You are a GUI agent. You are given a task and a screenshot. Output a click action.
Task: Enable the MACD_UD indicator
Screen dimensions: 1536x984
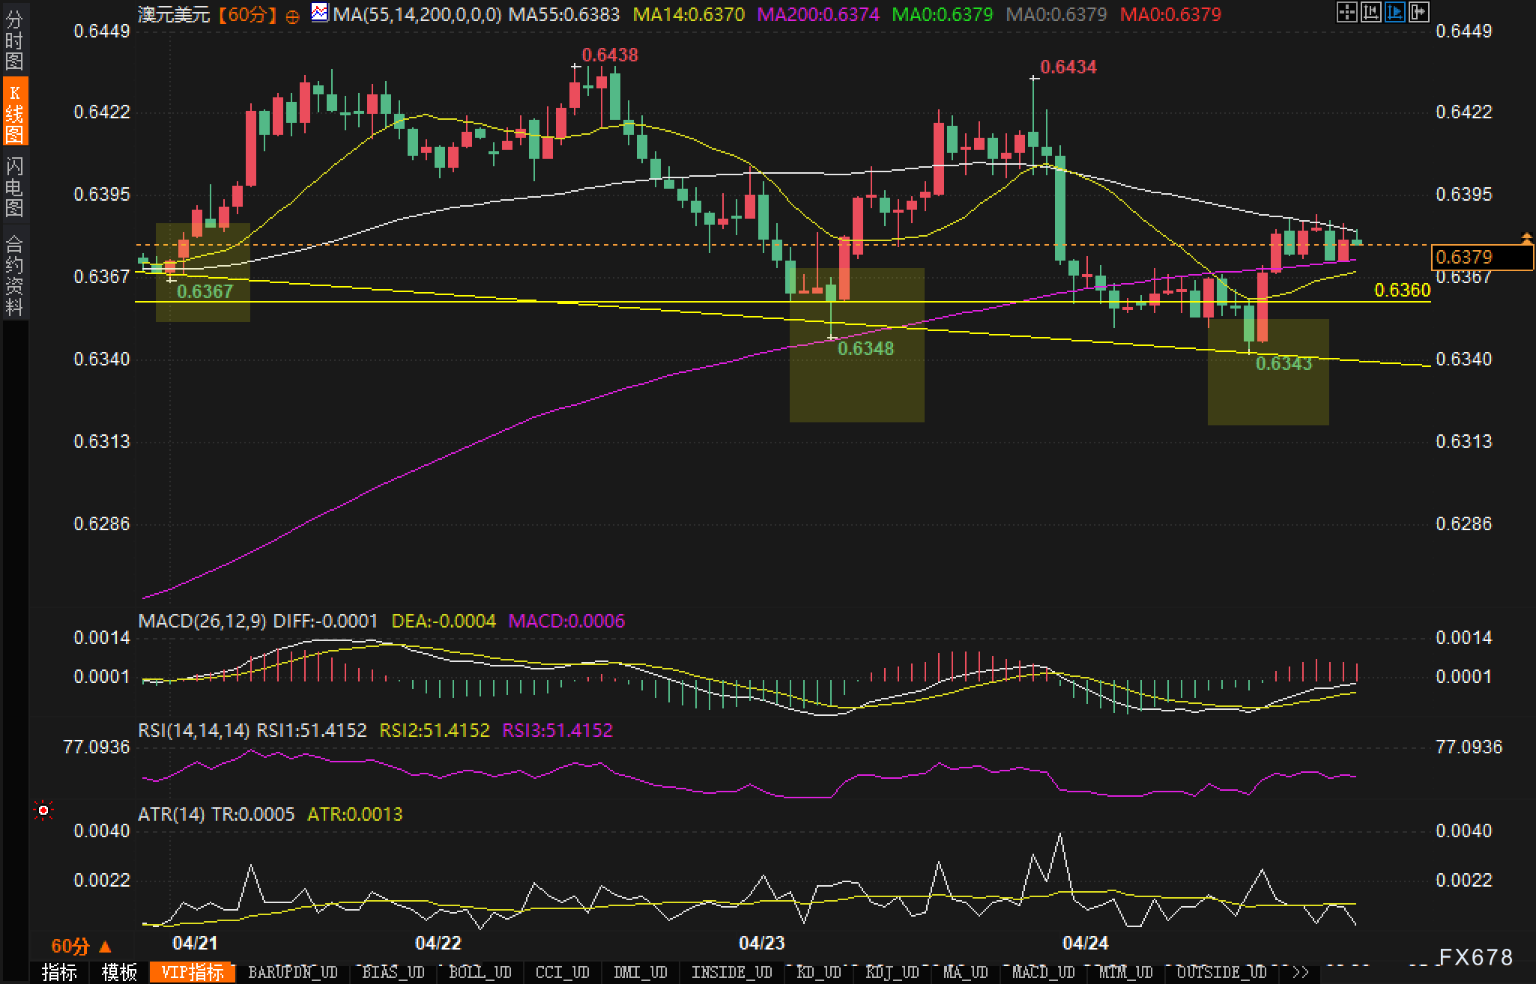coord(1043,972)
